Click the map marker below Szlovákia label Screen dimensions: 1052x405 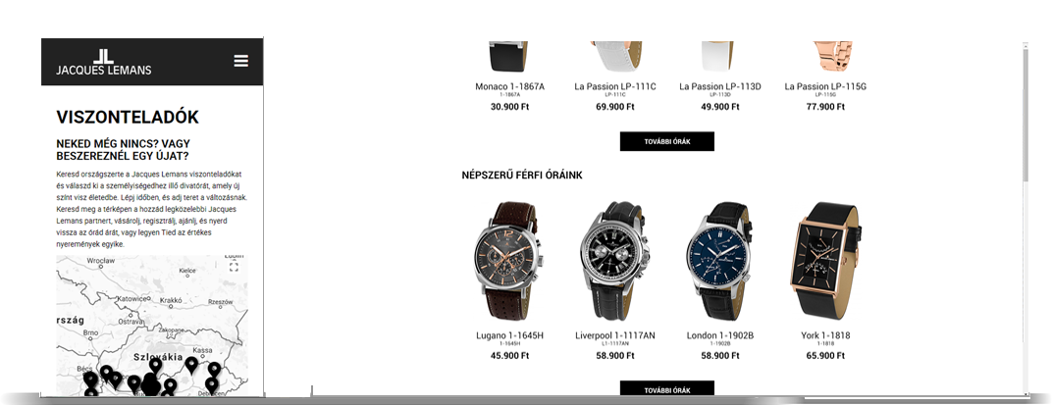(x=156, y=366)
